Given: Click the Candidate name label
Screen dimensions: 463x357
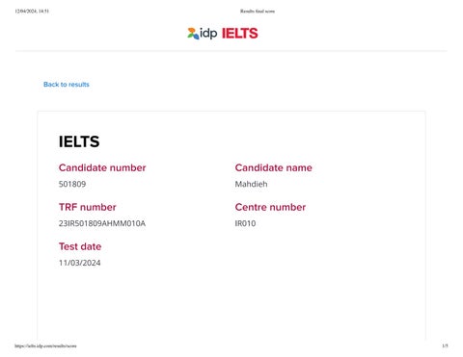Looking at the screenshot, I should coord(274,167).
